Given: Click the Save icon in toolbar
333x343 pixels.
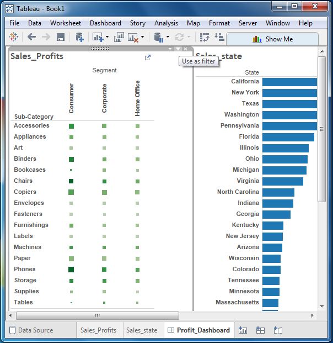Looking at the screenshot, I should (61, 38).
